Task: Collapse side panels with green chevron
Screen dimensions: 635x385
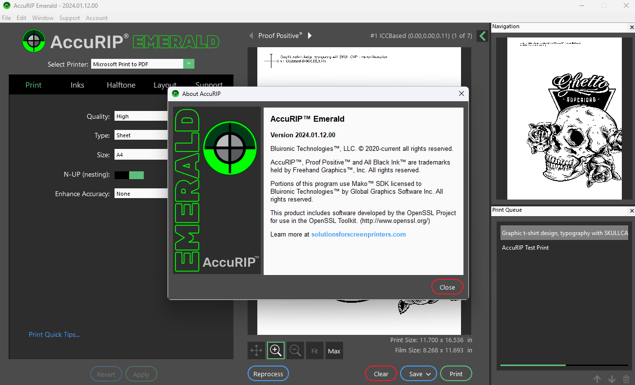Action: click(x=482, y=36)
